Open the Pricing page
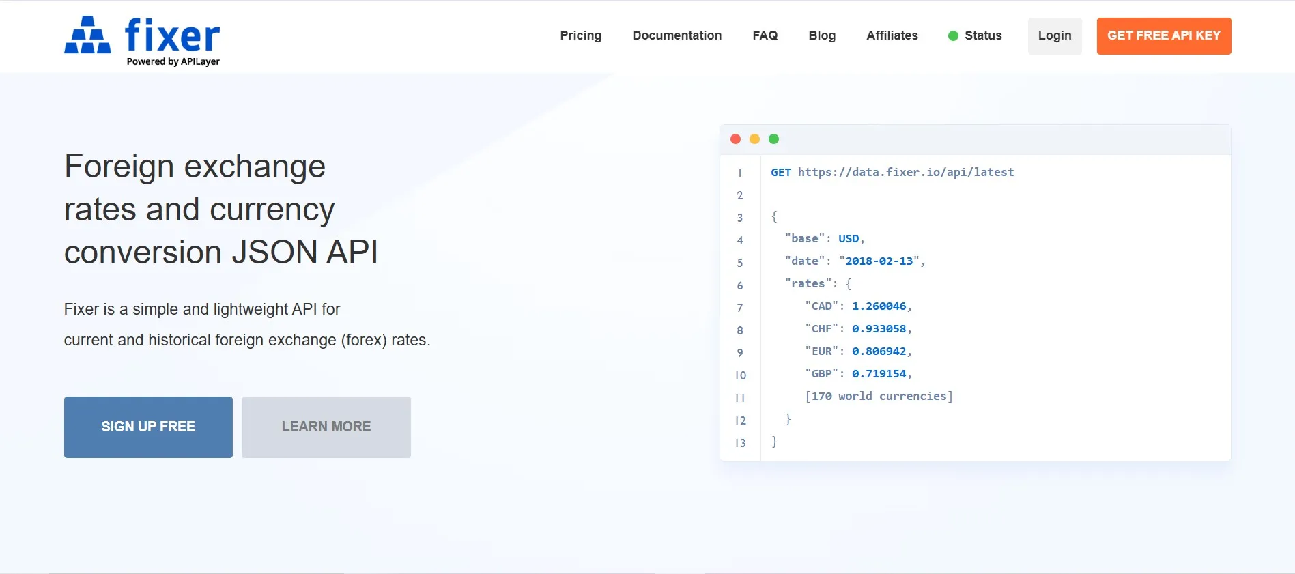Viewport: 1295px width, 574px height. pos(580,35)
